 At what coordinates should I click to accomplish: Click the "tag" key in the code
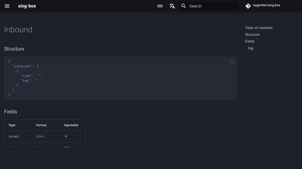click(26, 80)
